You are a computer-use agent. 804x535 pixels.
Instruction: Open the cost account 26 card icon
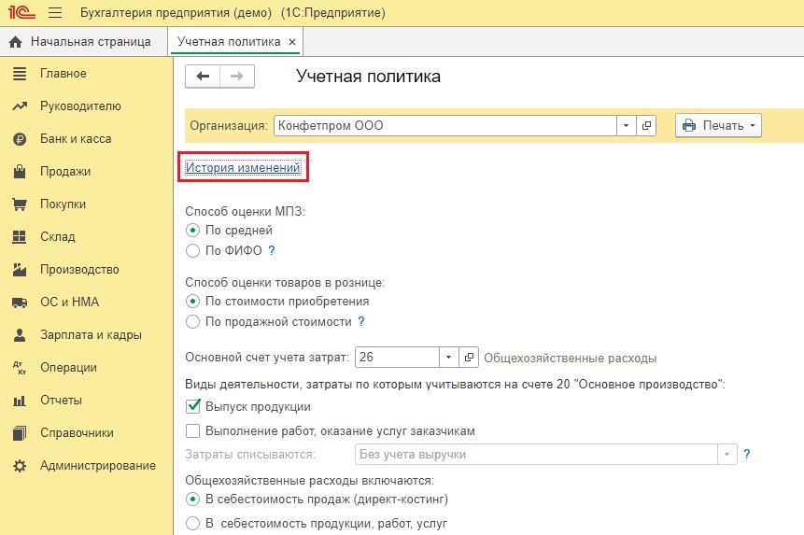[x=470, y=358]
